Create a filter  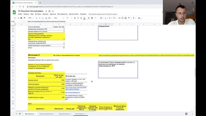tap(129, 18)
